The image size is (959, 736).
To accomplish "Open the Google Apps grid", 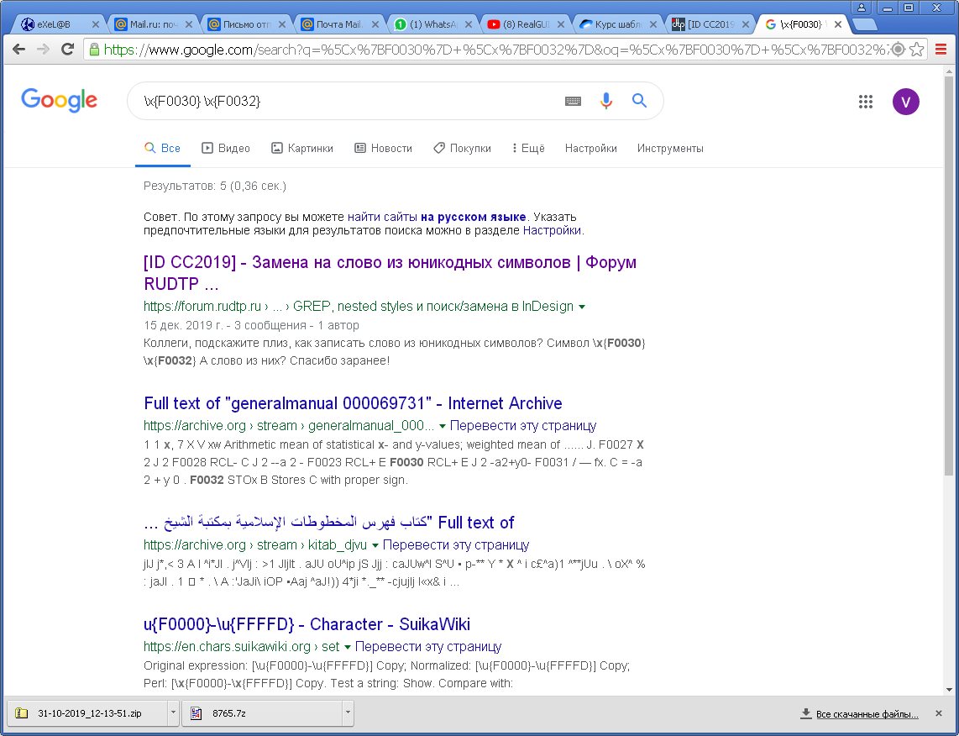I will tap(866, 102).
